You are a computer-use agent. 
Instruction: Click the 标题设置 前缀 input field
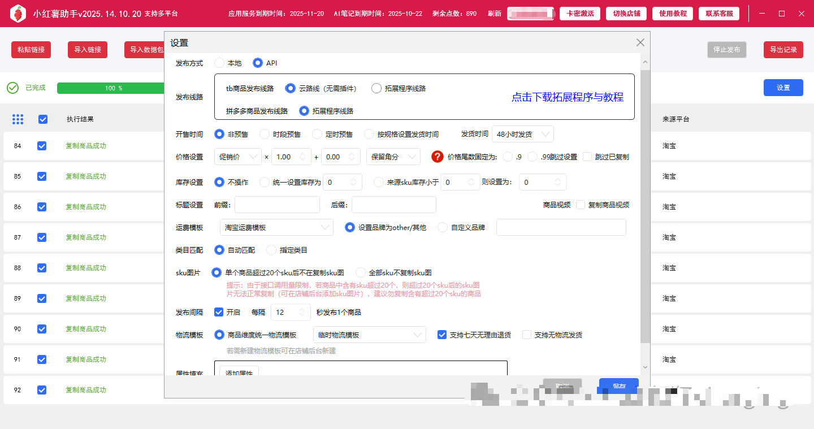click(x=277, y=205)
